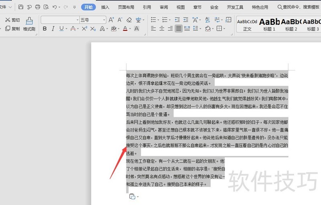Image resolution: width=321 pixels, height=205 pixels.
Task: Open the font settings dialog launcher
Action: pos(145,34)
